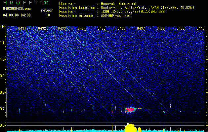Click the 0.7 kHz axis tick label
Viewport: 208px width, 132px height.
tap(3, 109)
